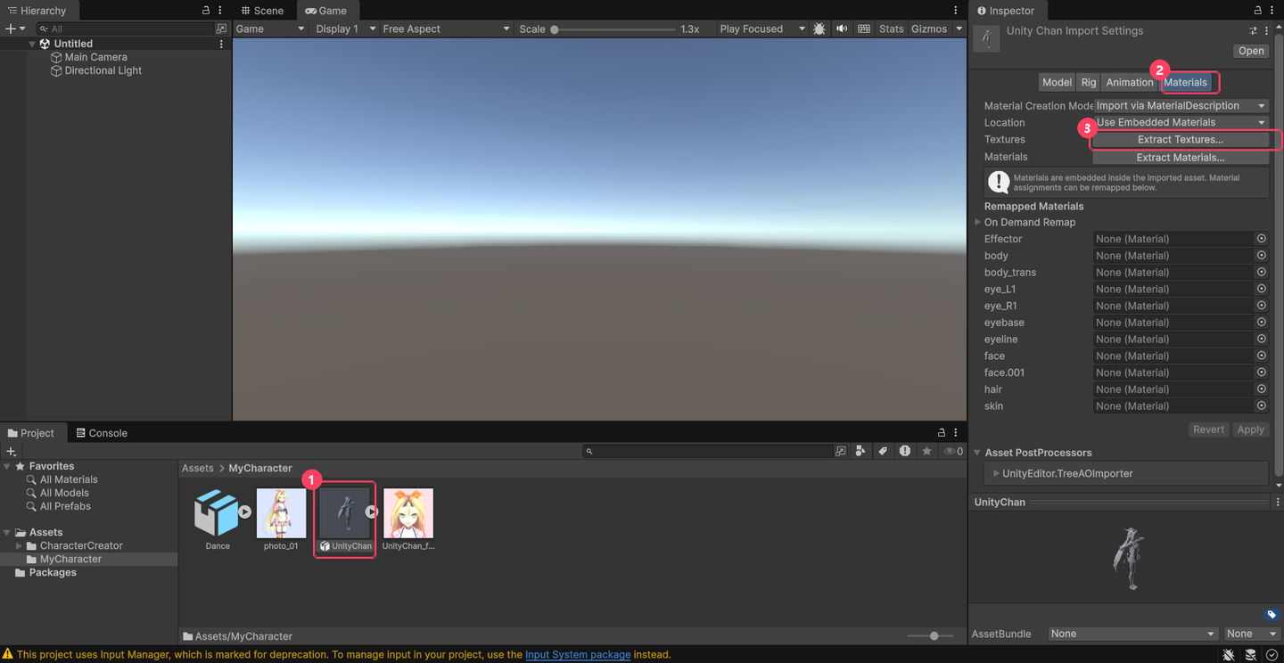The image size is (1284, 663).
Task: Open the material picker for hair
Action: 1262,389
